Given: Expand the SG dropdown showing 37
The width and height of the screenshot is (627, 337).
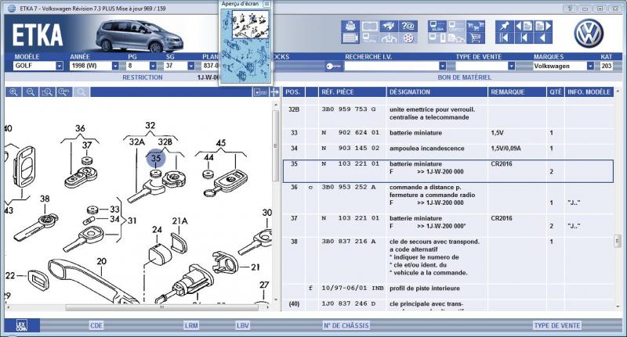Looking at the screenshot, I should point(190,66).
